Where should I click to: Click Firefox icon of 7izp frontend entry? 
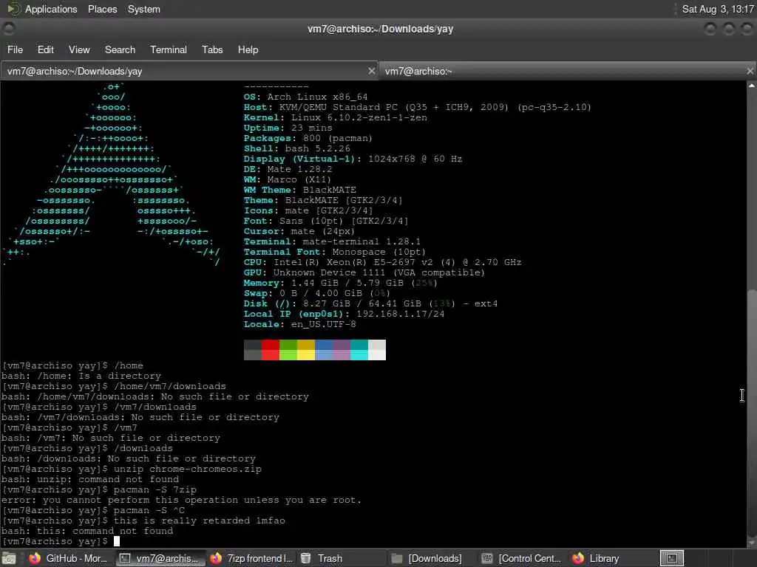pos(216,558)
